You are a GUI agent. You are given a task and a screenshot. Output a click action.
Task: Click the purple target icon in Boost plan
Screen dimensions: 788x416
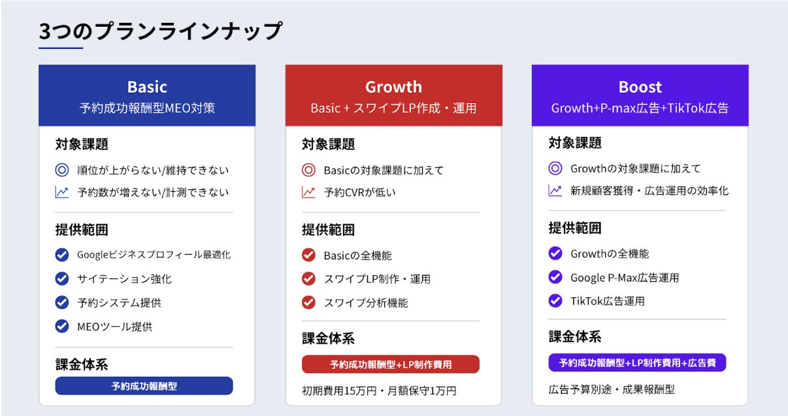(555, 168)
